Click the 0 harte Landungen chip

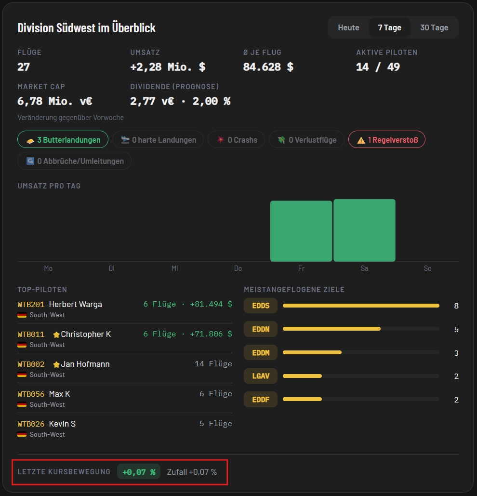click(x=158, y=139)
